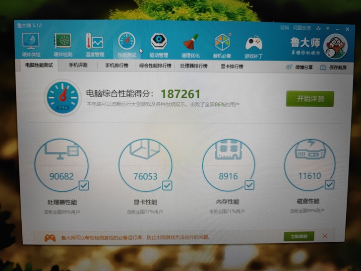361x271 pixels.
Task: Click the overall score 187261
Action: pyautogui.click(x=180, y=94)
